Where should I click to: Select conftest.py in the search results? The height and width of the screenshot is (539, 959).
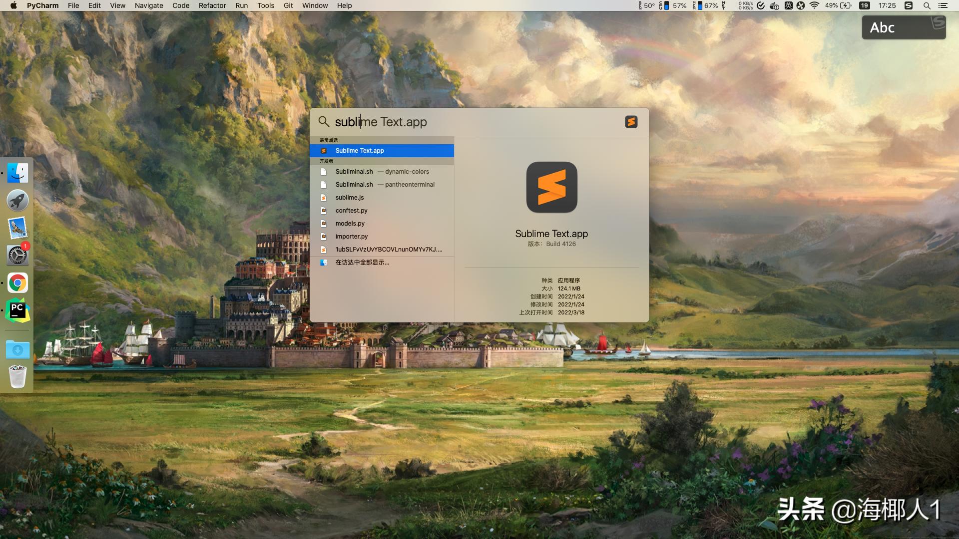point(351,210)
